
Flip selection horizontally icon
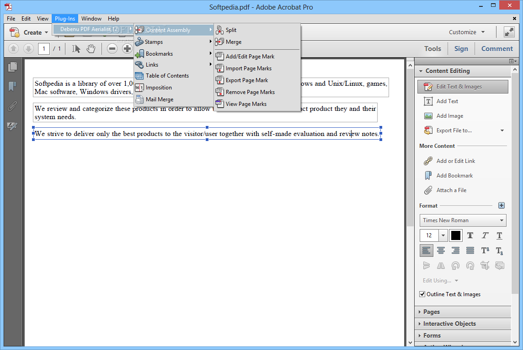click(x=441, y=266)
